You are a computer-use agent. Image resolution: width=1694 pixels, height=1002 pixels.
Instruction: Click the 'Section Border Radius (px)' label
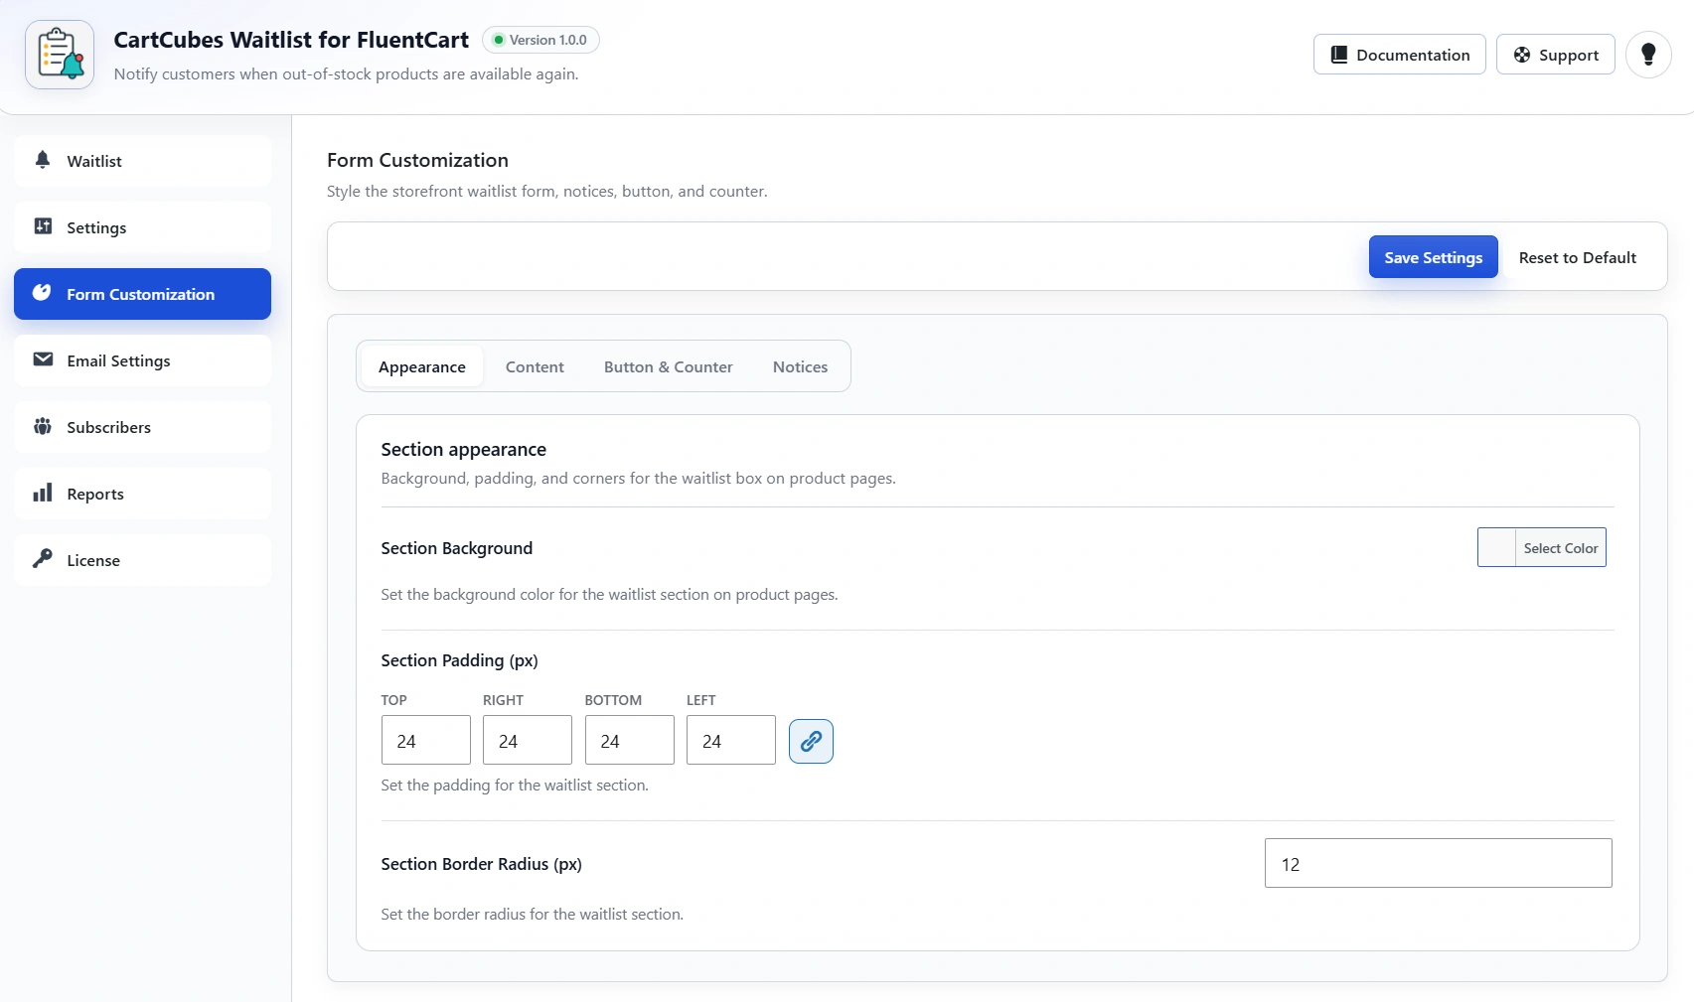(x=482, y=864)
